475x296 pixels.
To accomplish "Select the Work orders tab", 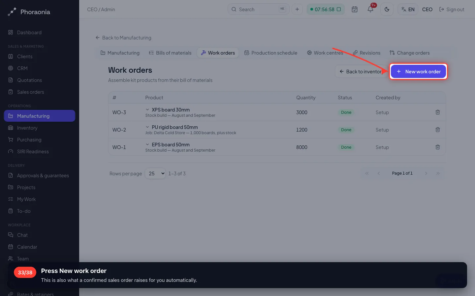I will 218,53.
